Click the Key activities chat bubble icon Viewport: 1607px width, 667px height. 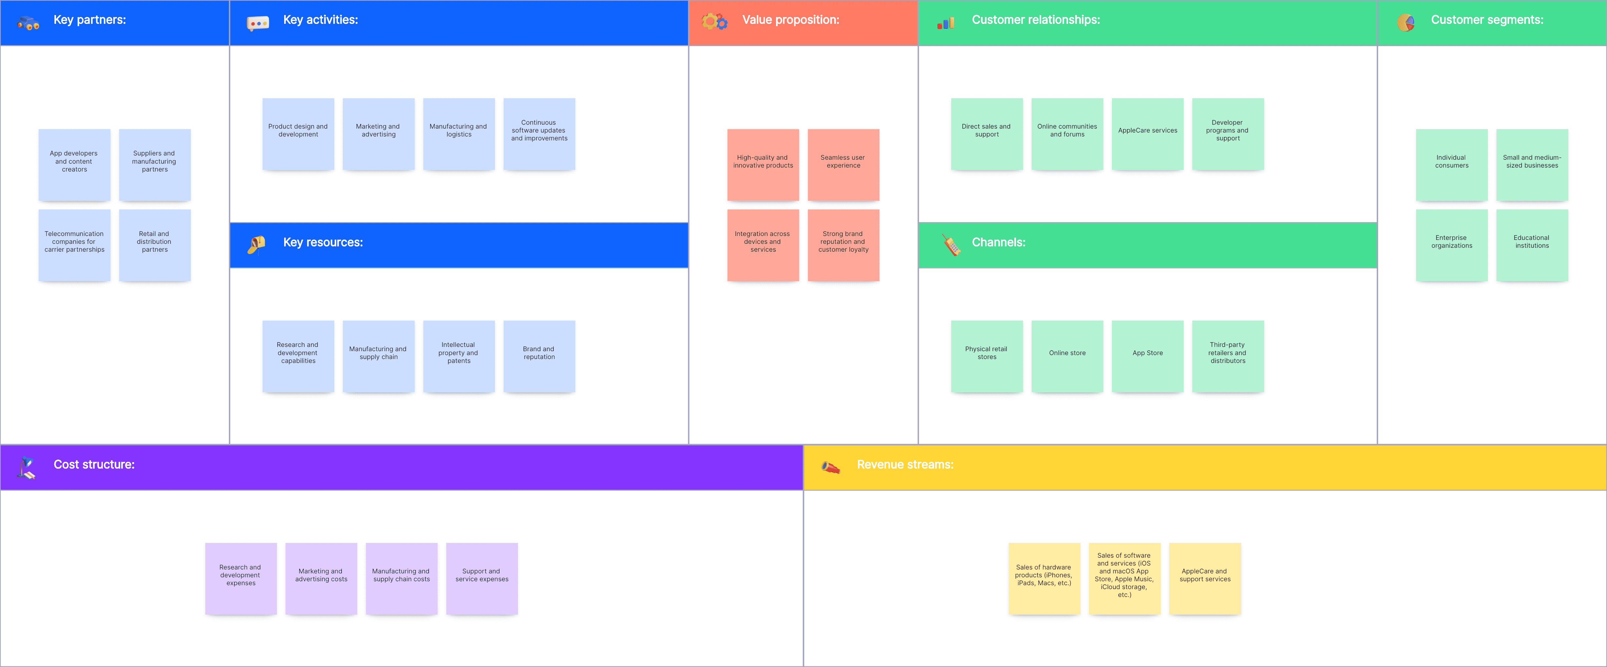[x=258, y=24]
